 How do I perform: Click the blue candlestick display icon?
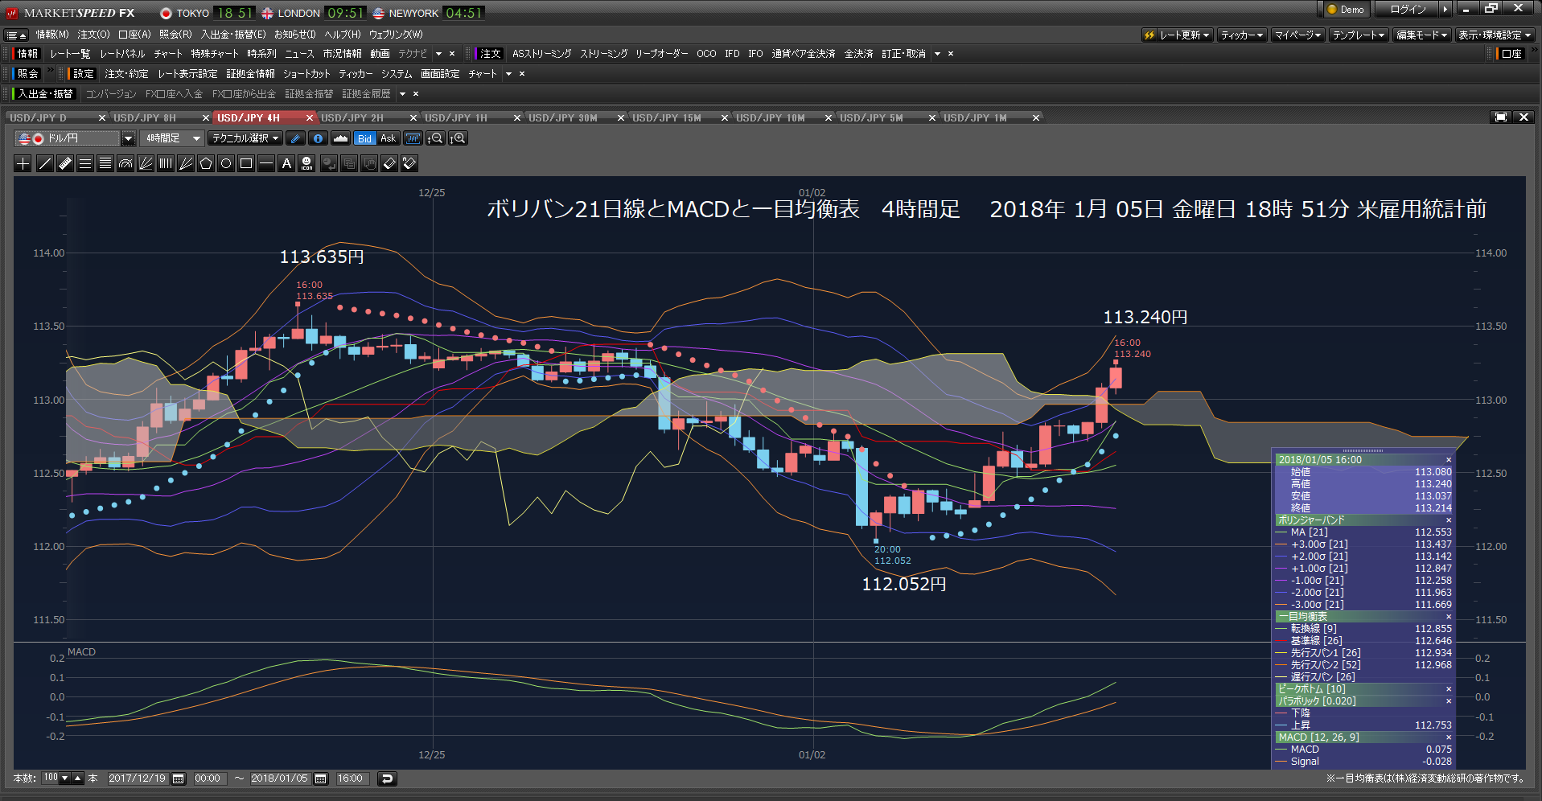tap(413, 138)
